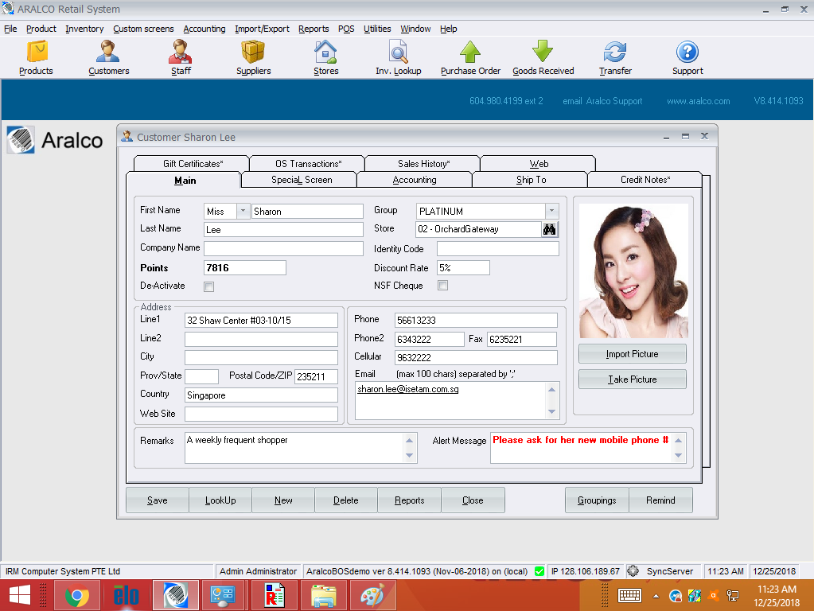Viewport: 814px width, 611px height.
Task: Click into the Discount Rate field
Action: pos(463,268)
